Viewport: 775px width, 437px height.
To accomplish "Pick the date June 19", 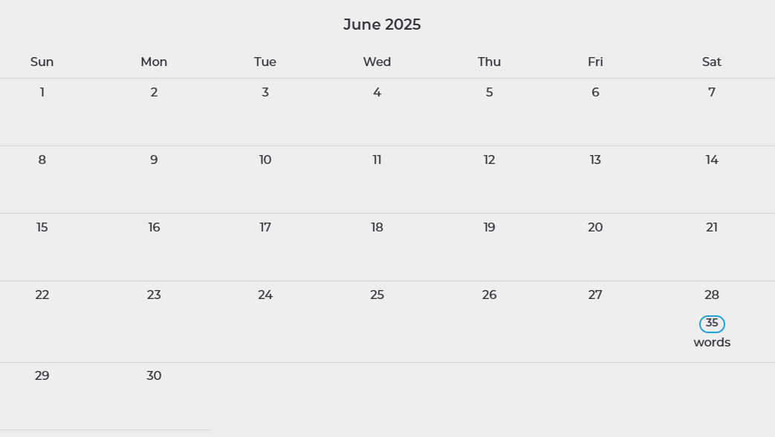I will 489,228.
